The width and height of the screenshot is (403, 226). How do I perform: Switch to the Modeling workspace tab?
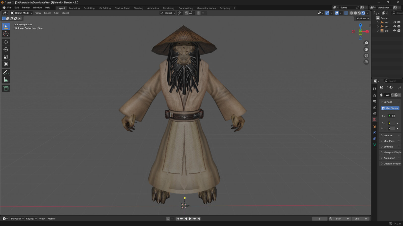click(74, 8)
